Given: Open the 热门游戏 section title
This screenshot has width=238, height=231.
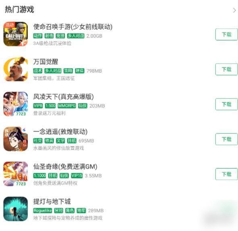Looking at the screenshot, I should pos(19,9).
